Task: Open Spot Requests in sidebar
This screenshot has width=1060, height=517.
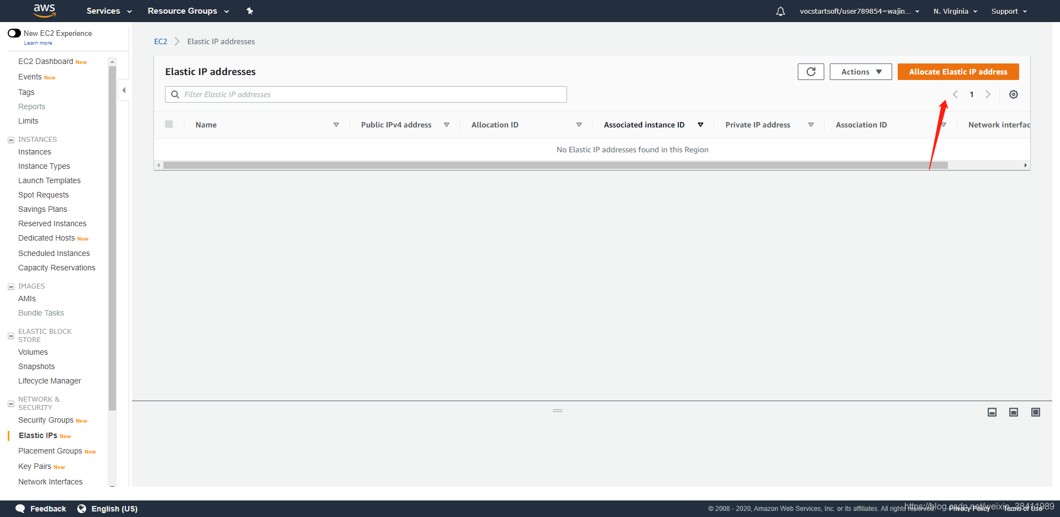Action: tap(44, 195)
